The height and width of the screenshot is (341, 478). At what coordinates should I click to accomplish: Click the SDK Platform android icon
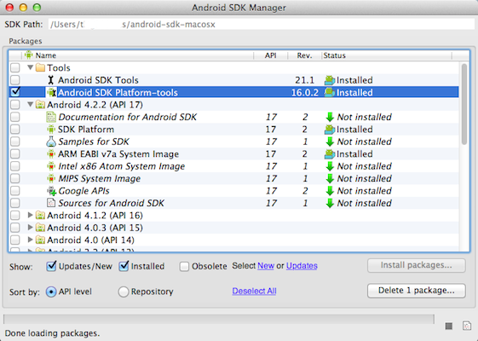pos(51,130)
